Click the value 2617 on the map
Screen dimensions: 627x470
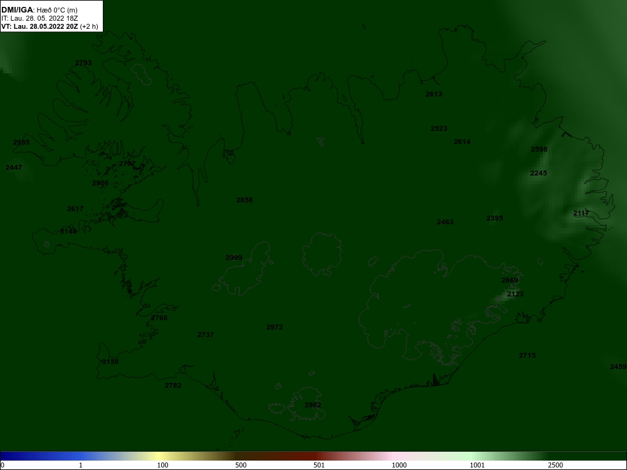click(75, 209)
